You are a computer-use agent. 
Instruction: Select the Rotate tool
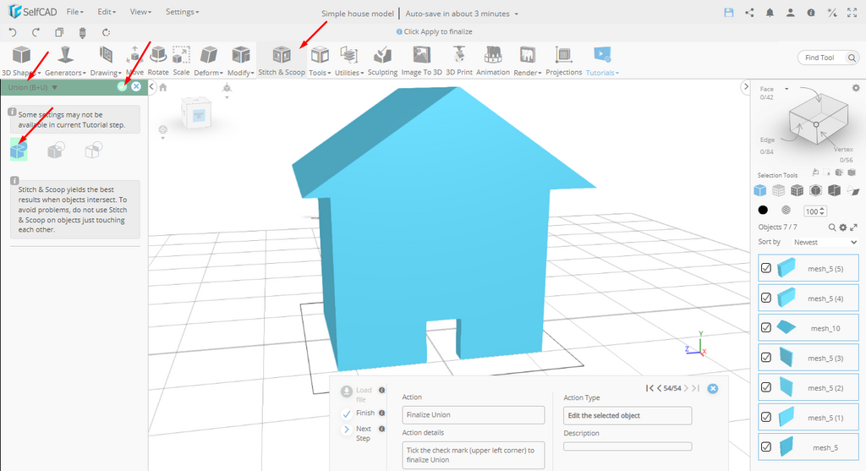click(158, 59)
